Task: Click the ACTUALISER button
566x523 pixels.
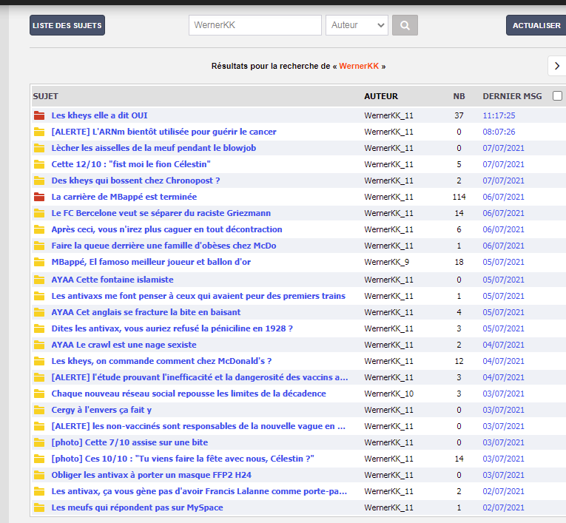Action: (x=536, y=25)
